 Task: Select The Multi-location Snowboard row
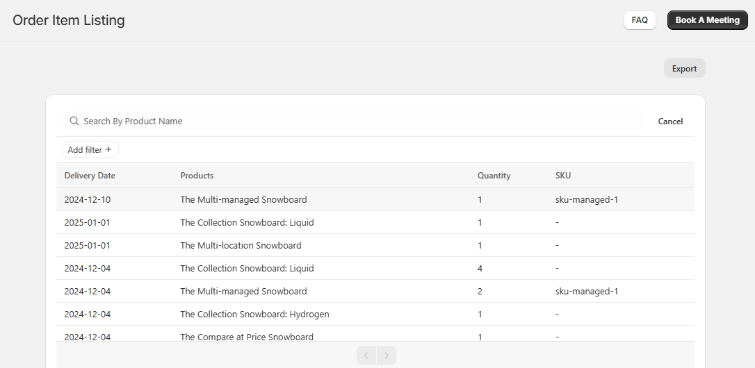click(x=241, y=246)
